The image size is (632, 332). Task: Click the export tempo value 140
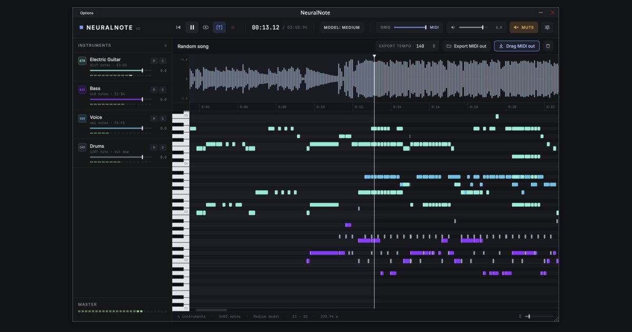click(420, 46)
